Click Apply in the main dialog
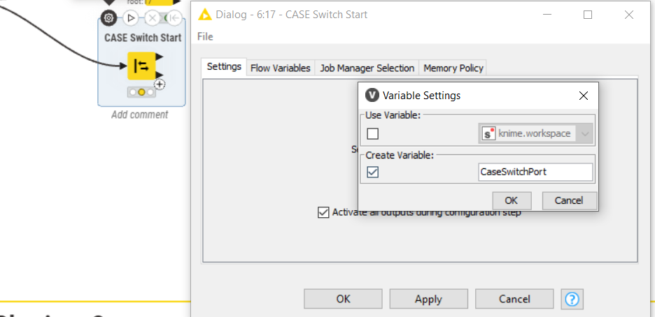 (428, 299)
